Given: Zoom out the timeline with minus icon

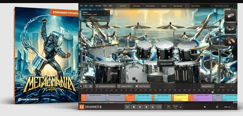Looking at the screenshot, I should [234, 102].
